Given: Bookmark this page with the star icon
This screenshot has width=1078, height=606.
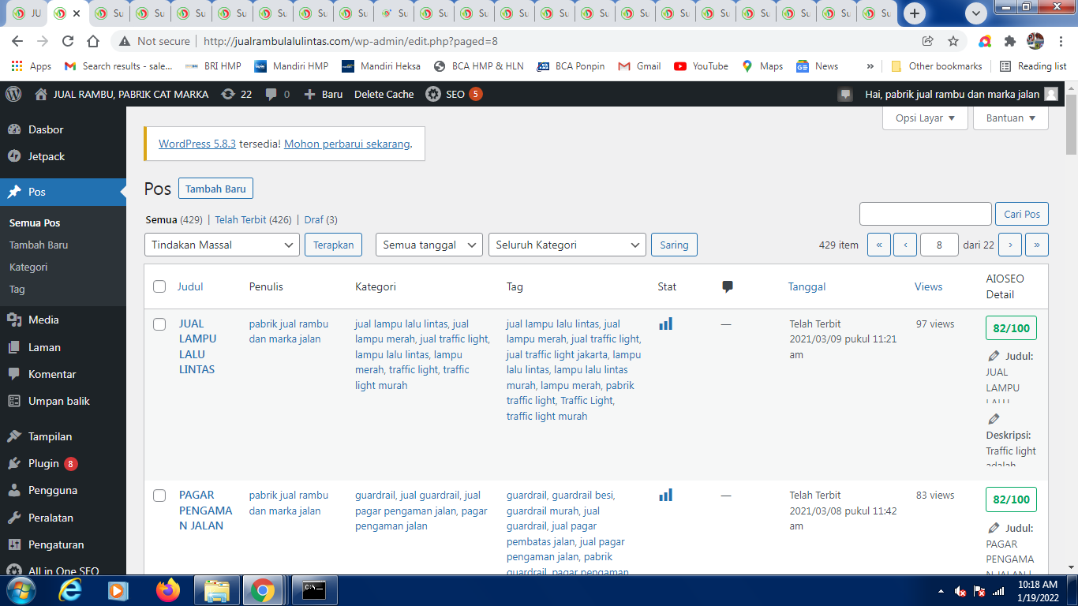Looking at the screenshot, I should click(x=953, y=41).
